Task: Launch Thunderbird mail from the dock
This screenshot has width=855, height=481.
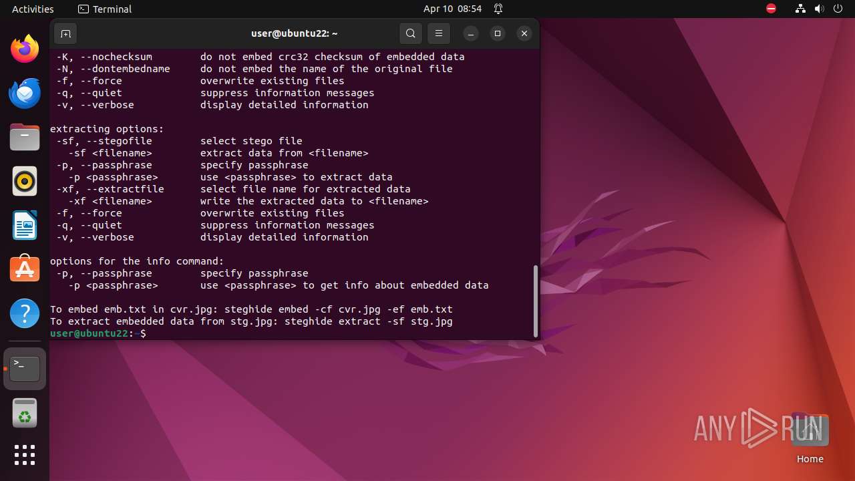Action: pyautogui.click(x=25, y=94)
